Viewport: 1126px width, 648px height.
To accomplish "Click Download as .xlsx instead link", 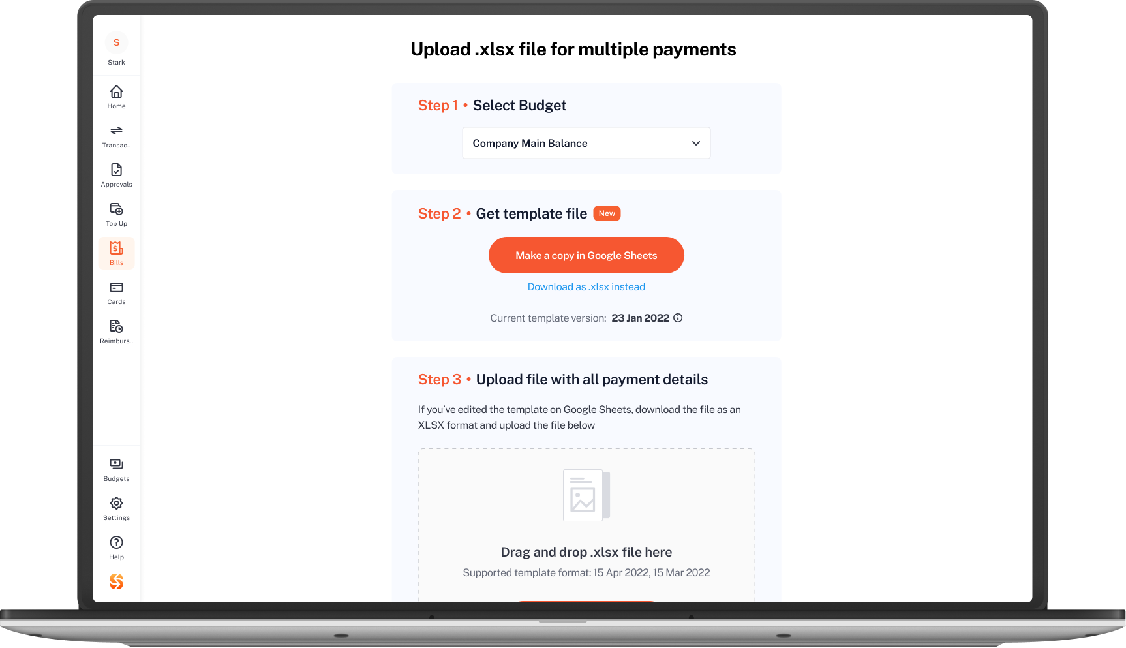I will click(x=586, y=286).
